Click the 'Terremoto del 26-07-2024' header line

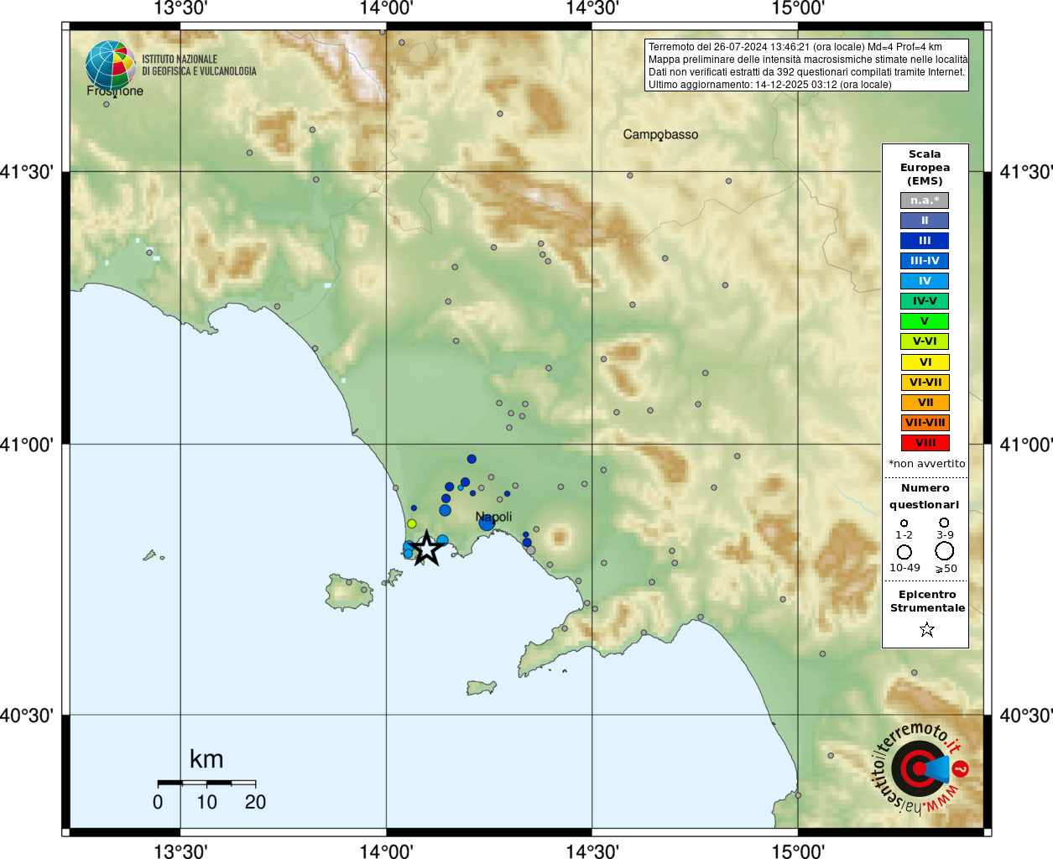(795, 47)
